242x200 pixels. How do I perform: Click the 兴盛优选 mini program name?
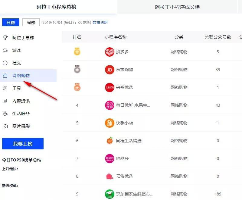(x=125, y=87)
